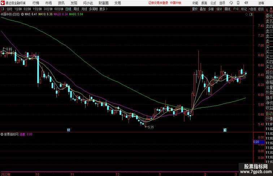Open the mobile phone icon
Image resolution: width=273 pixels, height=176 pixels.
[238, 3]
